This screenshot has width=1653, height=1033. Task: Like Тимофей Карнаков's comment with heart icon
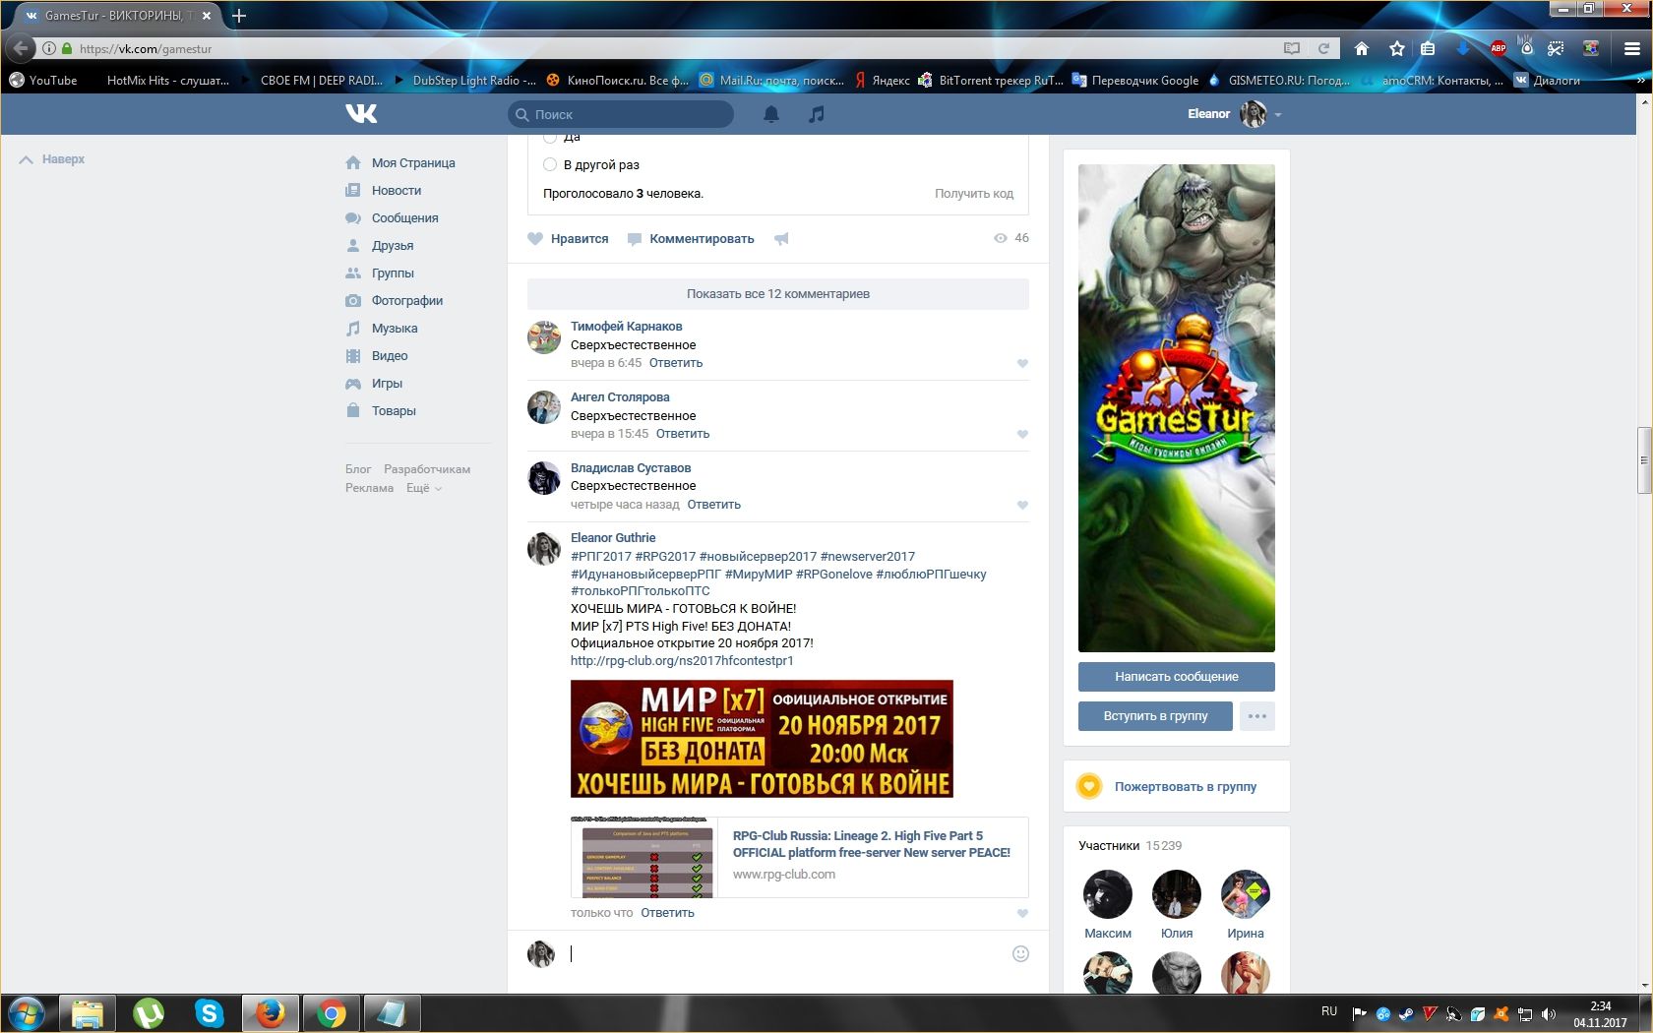(1022, 363)
